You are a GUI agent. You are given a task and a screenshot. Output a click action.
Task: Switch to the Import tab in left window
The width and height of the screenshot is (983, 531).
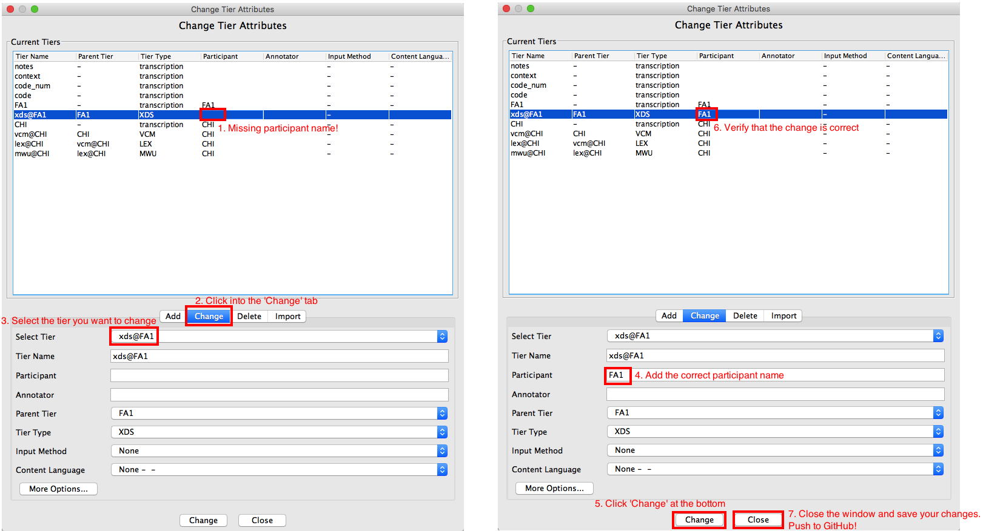pos(287,317)
